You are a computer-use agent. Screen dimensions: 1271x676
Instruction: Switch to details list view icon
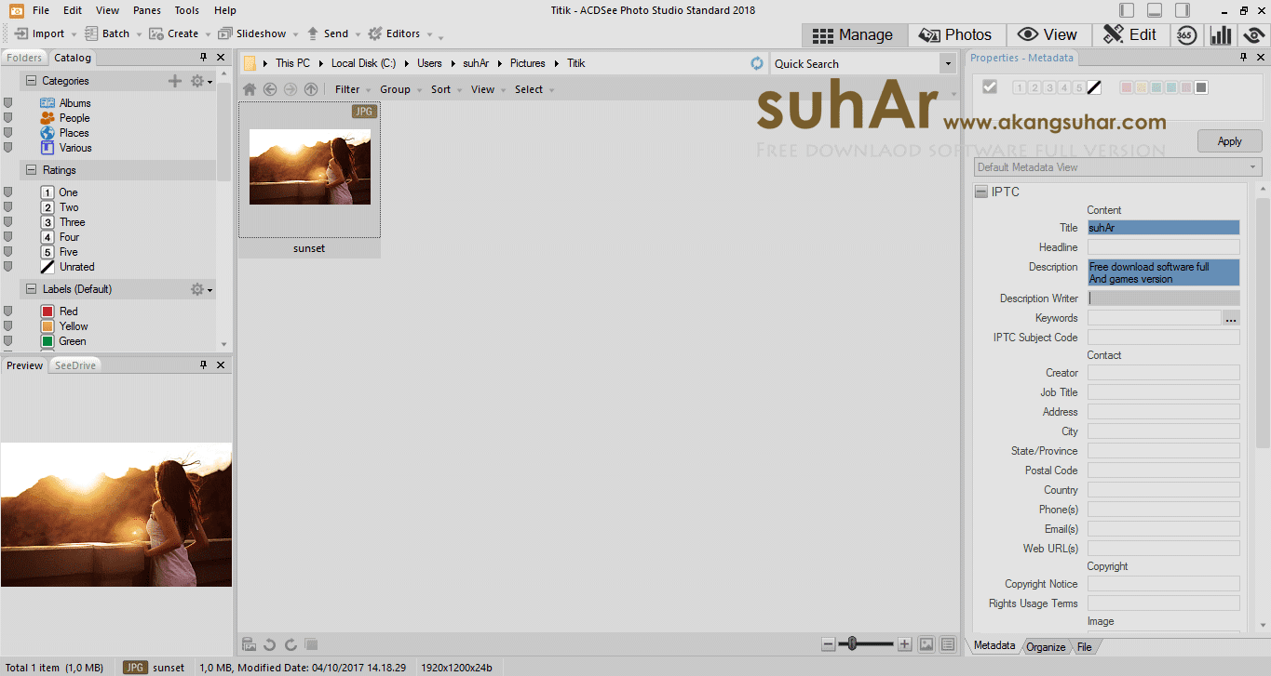click(948, 644)
